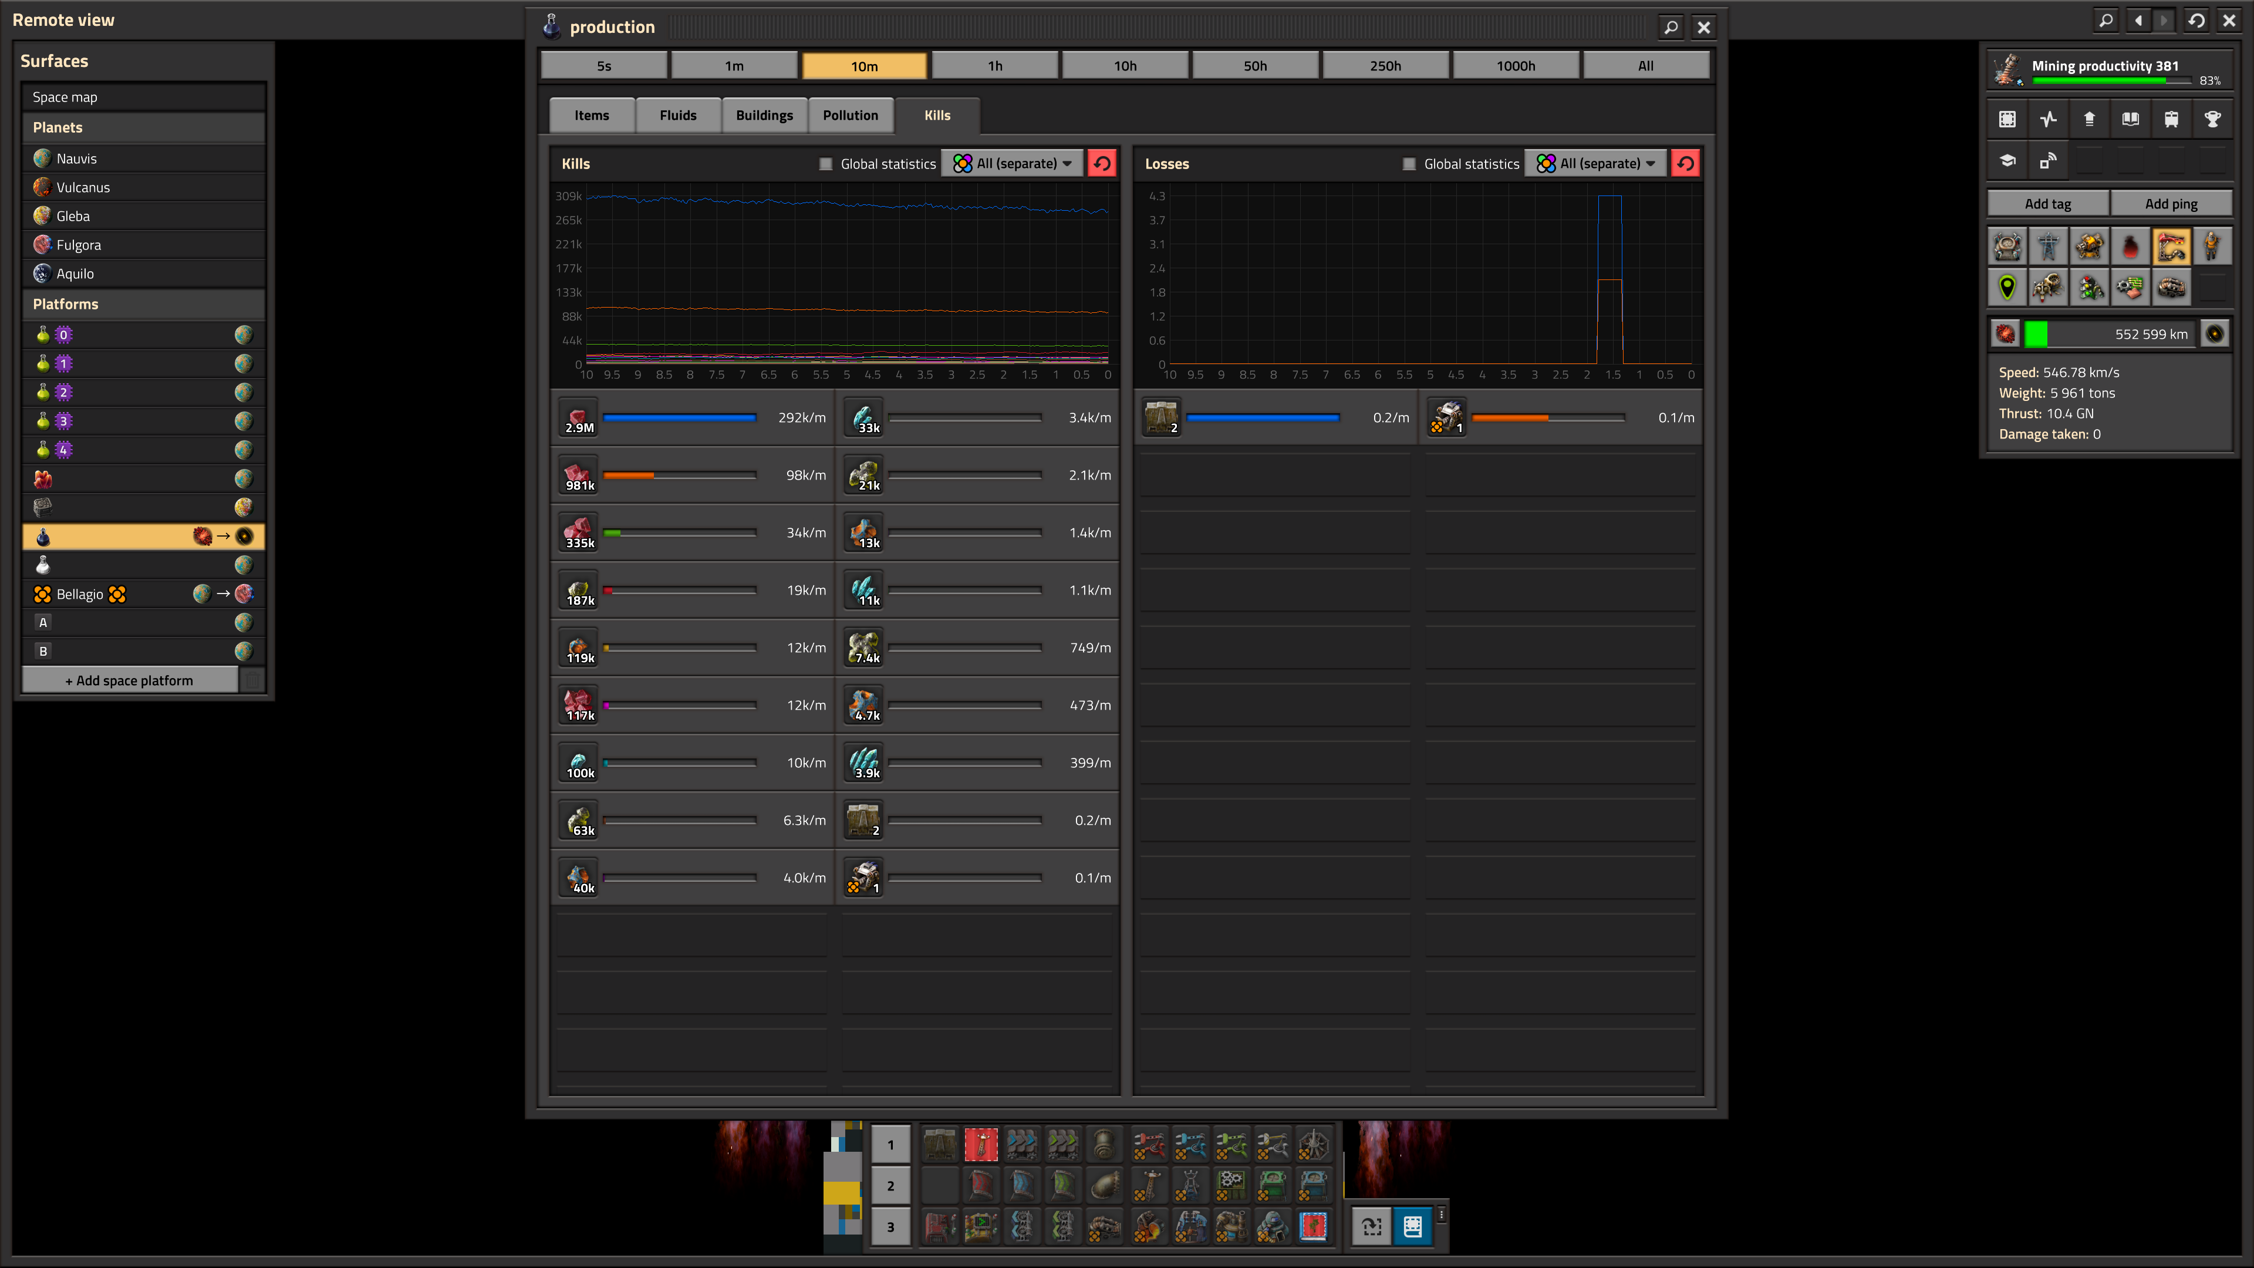Select first quickbar item in row 1
Screen dimensions: 2254x1268
[x=940, y=1145]
